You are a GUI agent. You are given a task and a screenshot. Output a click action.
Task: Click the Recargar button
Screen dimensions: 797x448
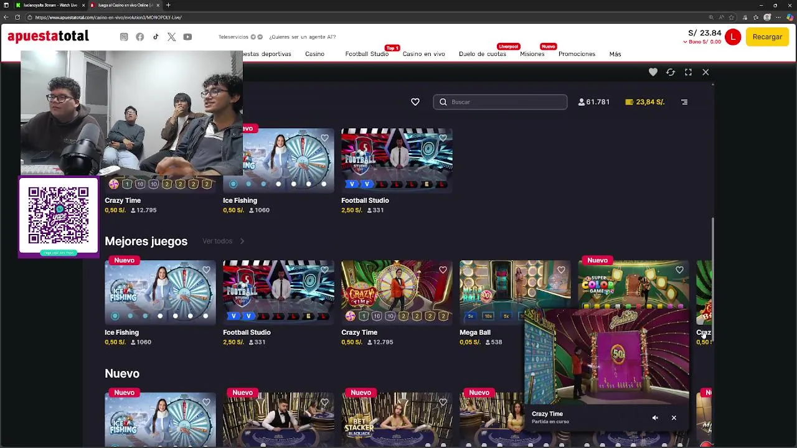click(767, 37)
